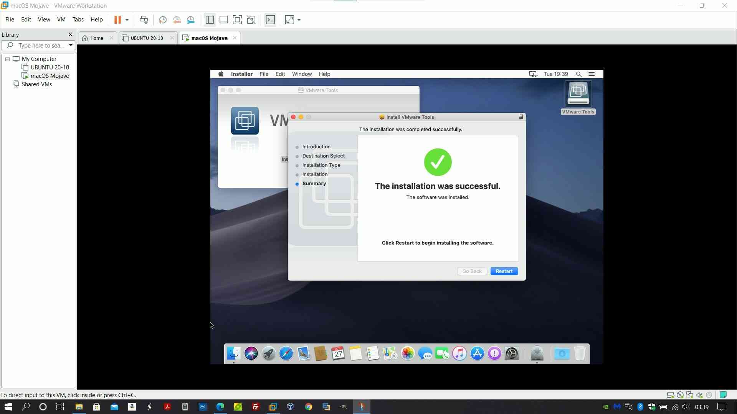The width and height of the screenshot is (737, 414).
Task: Click the hard disk device status icon
Action: point(670,395)
